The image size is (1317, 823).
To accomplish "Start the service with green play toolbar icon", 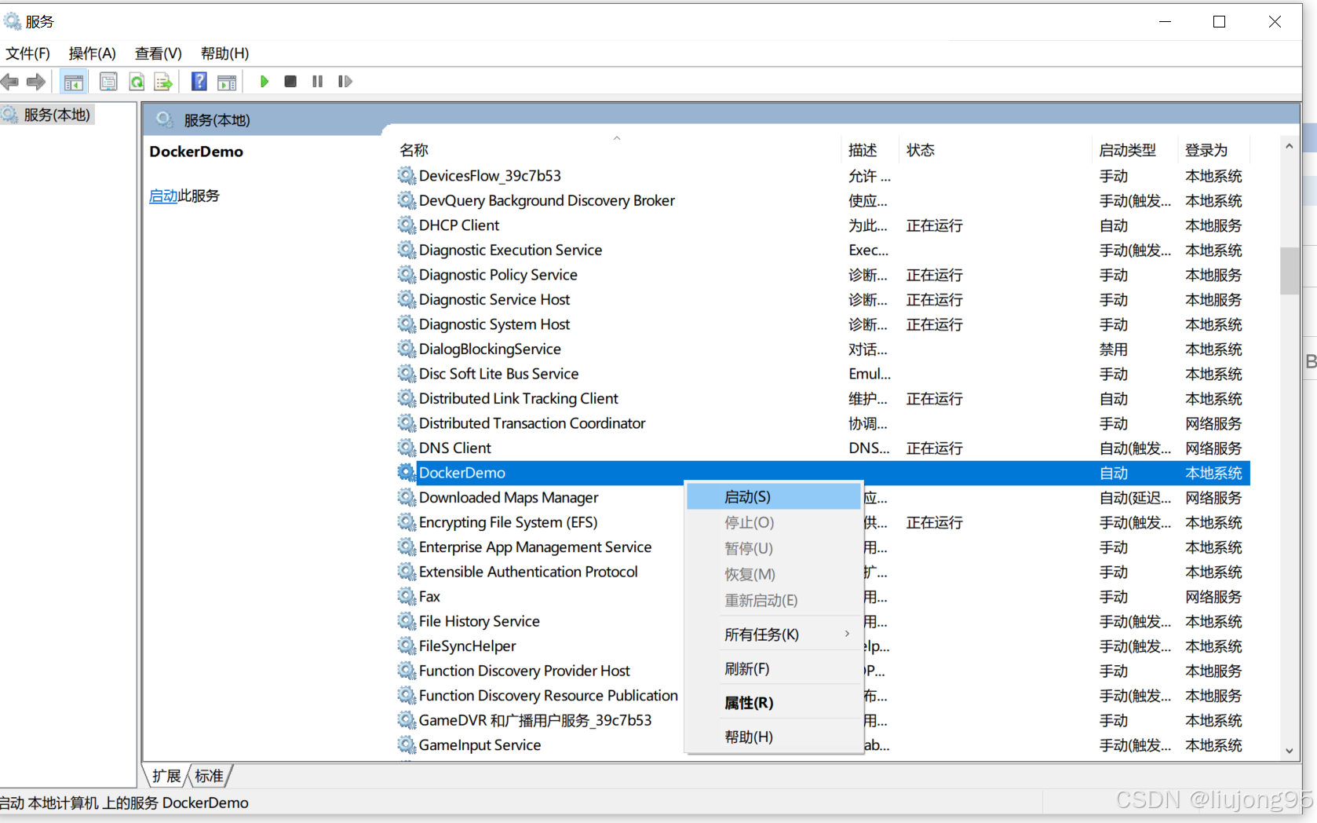I will click(x=264, y=81).
